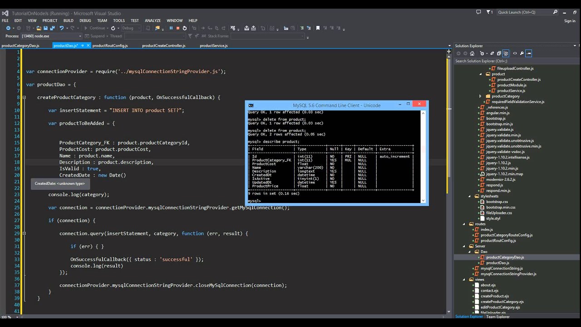The image size is (581, 327).
Task: Click the Bookmark toolbar icon
Action: click(x=318, y=28)
